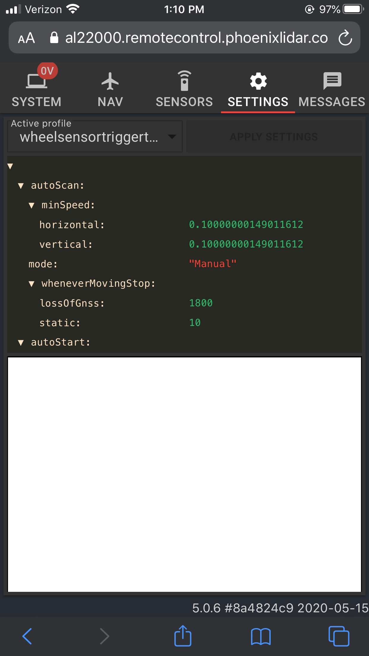Collapse the autoScan section
369x656 pixels.
[21, 186]
